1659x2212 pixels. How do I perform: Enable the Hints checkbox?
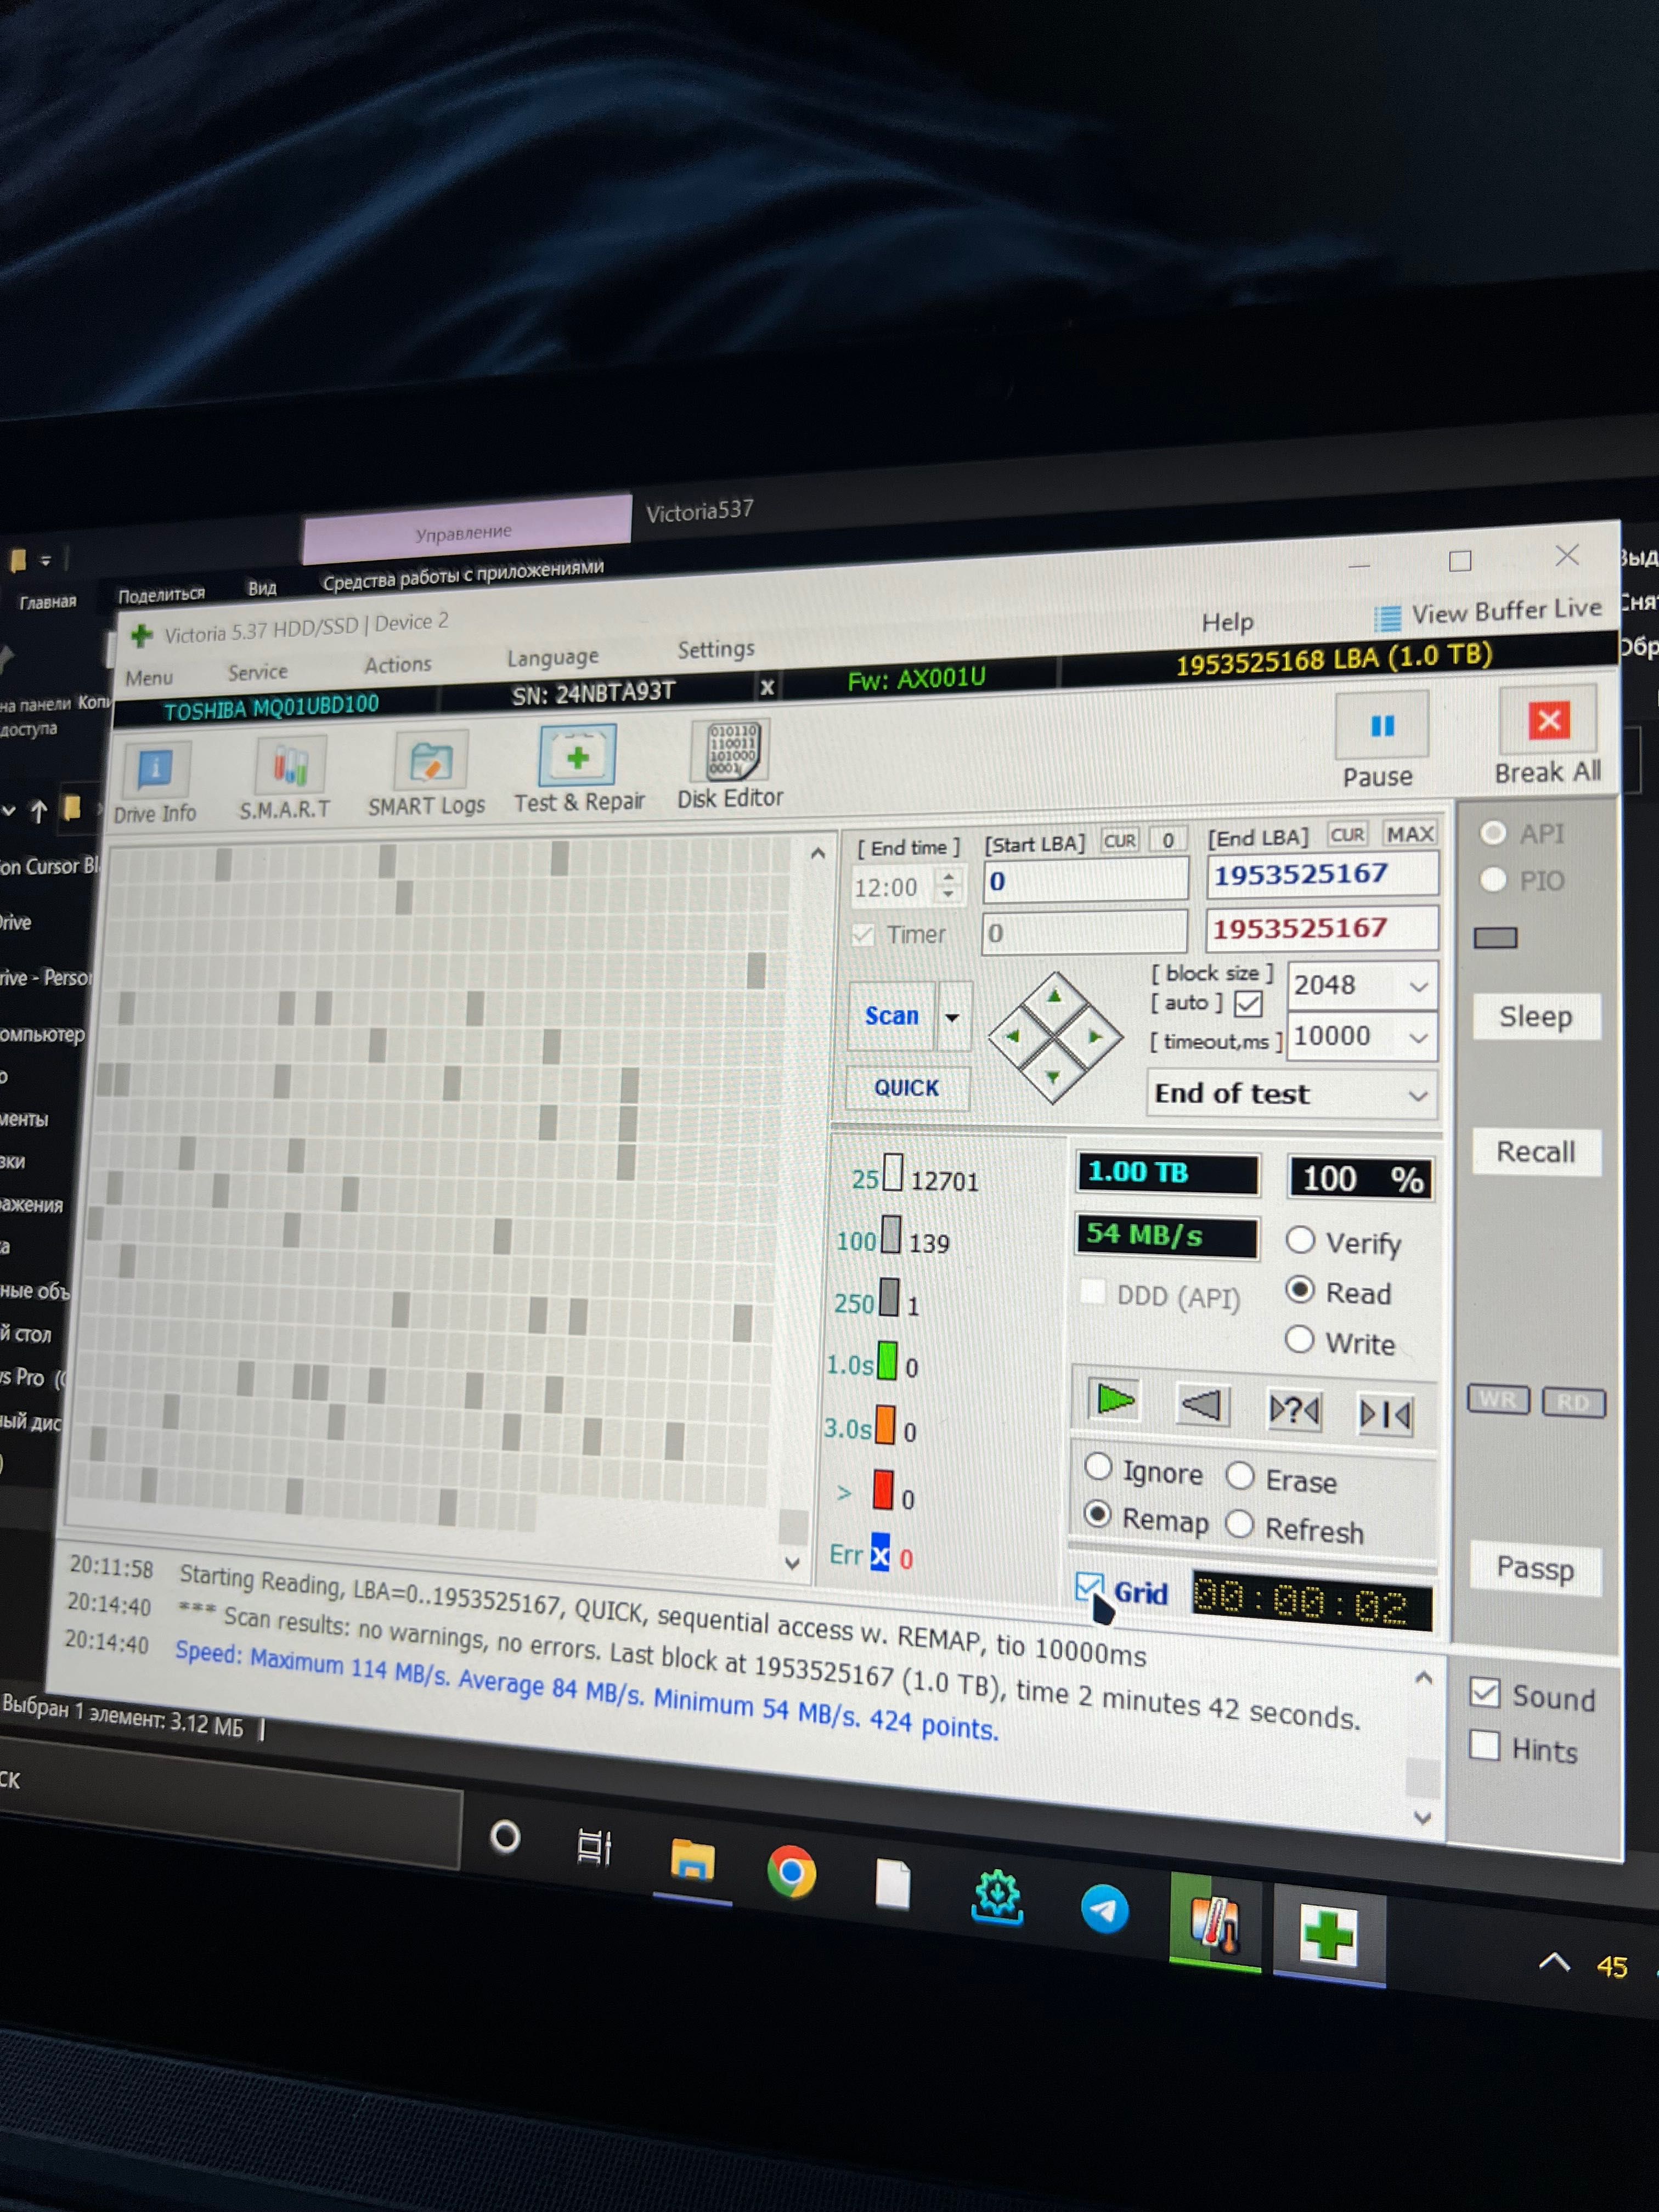(1484, 1745)
